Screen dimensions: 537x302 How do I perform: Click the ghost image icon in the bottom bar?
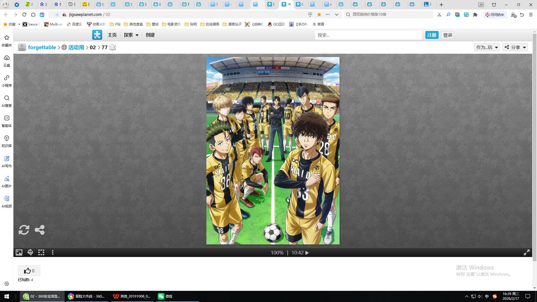click(30, 253)
